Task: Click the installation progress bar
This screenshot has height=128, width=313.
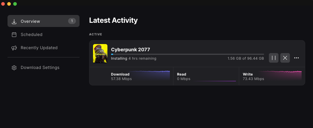Action: click(188, 54)
